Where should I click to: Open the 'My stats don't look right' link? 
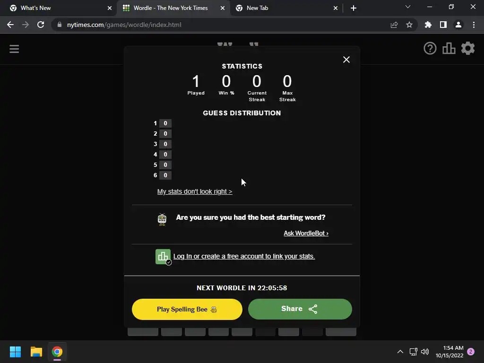click(195, 192)
